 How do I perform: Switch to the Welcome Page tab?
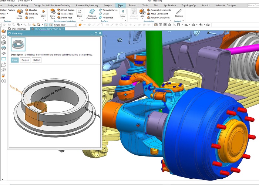pyautogui.click(x=19, y=29)
